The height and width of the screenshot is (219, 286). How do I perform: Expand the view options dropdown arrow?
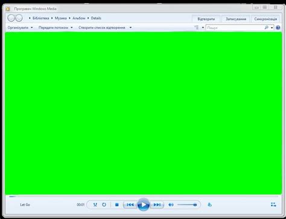(203, 28)
